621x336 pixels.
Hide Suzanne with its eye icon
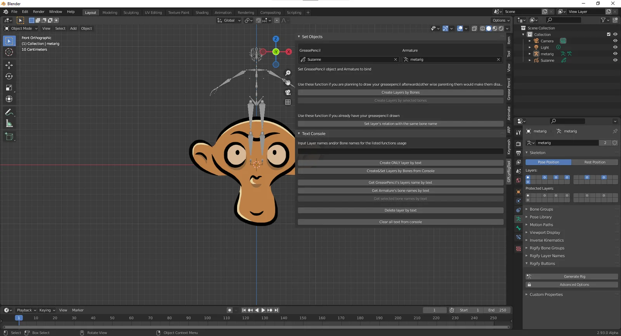[x=615, y=61]
